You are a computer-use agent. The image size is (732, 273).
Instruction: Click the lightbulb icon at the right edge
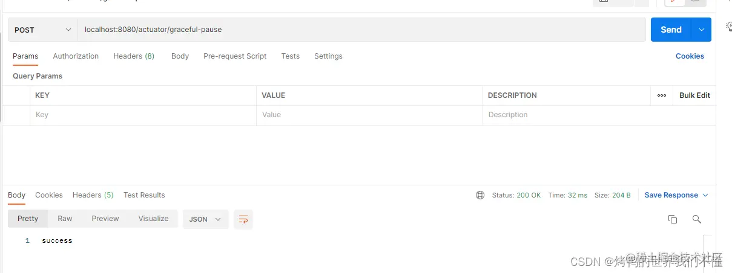coord(728,26)
